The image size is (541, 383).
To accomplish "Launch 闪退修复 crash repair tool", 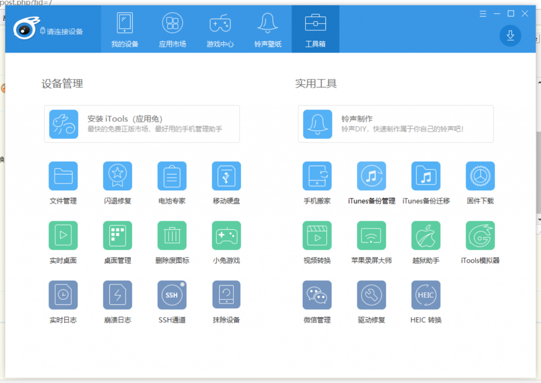I will 117,176.
